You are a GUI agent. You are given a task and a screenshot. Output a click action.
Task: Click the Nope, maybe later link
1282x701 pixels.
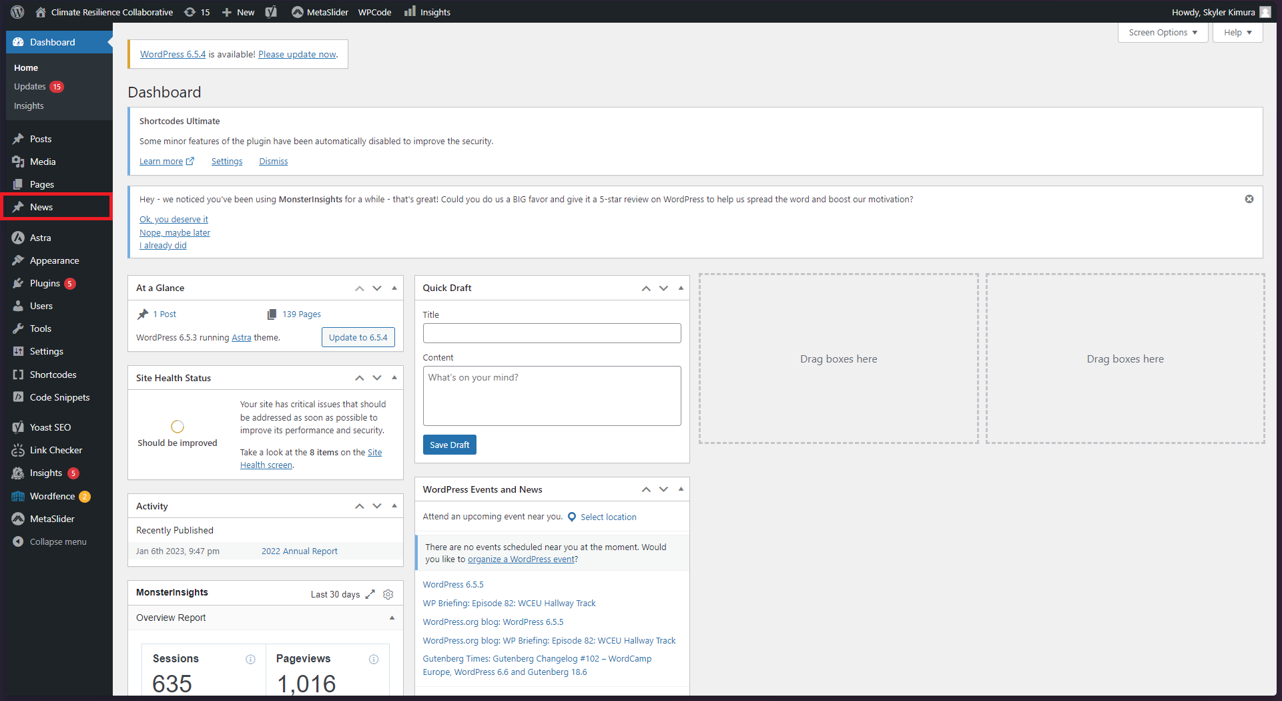(175, 232)
